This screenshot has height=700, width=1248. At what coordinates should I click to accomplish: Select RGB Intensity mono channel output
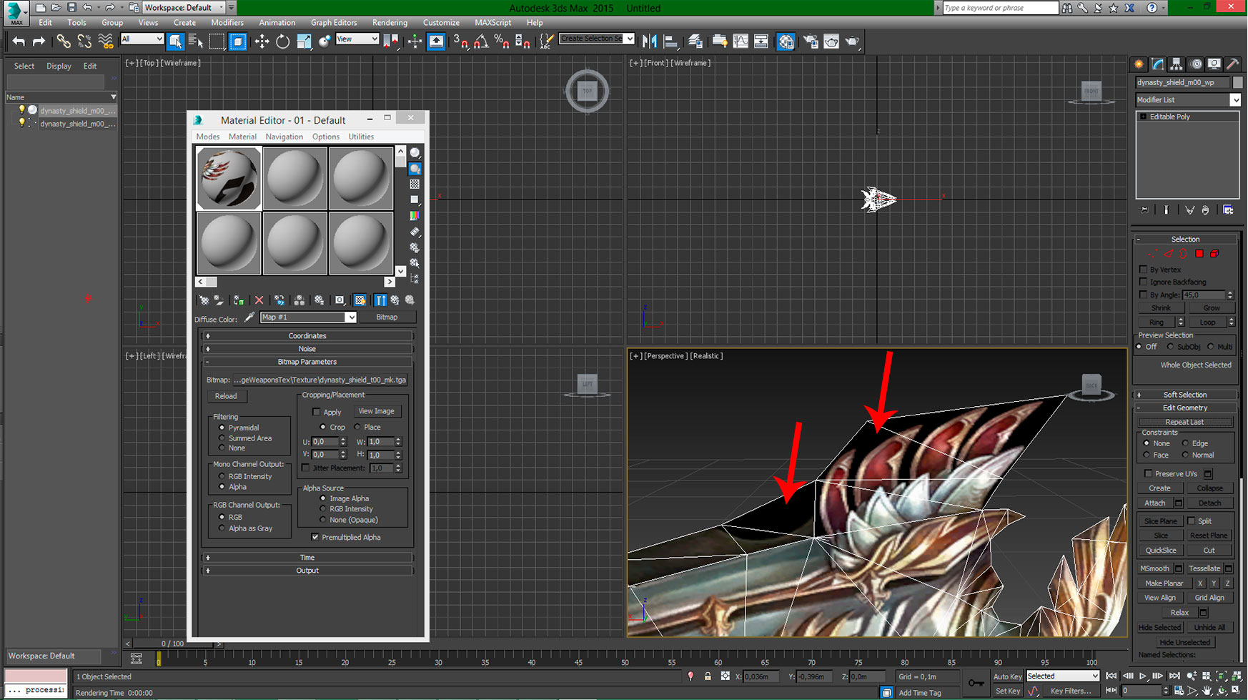click(x=222, y=476)
